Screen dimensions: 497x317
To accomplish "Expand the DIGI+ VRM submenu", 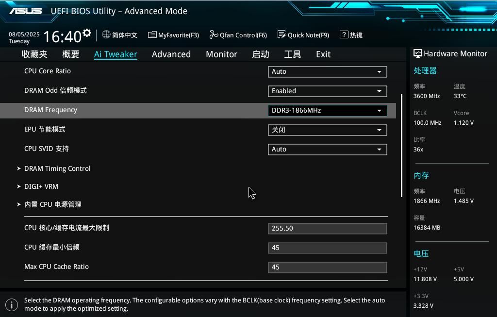I will click(x=41, y=186).
